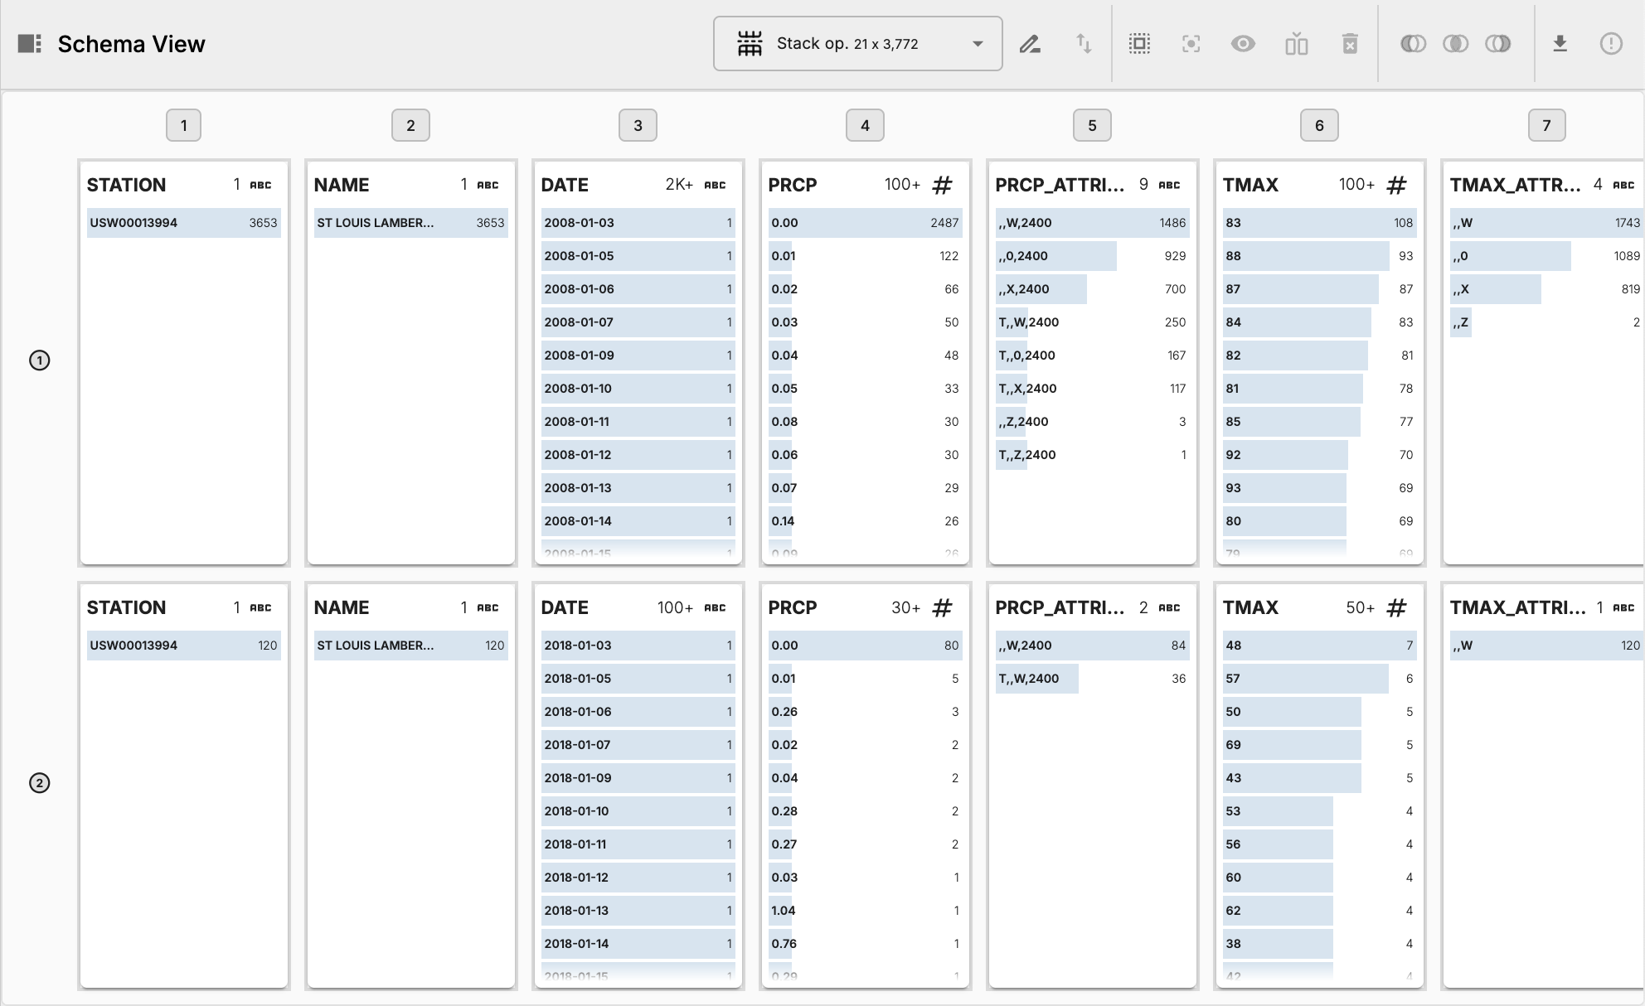Click the number type icon on first PRCP card
This screenshot has height=1006, width=1645.
coord(942,185)
